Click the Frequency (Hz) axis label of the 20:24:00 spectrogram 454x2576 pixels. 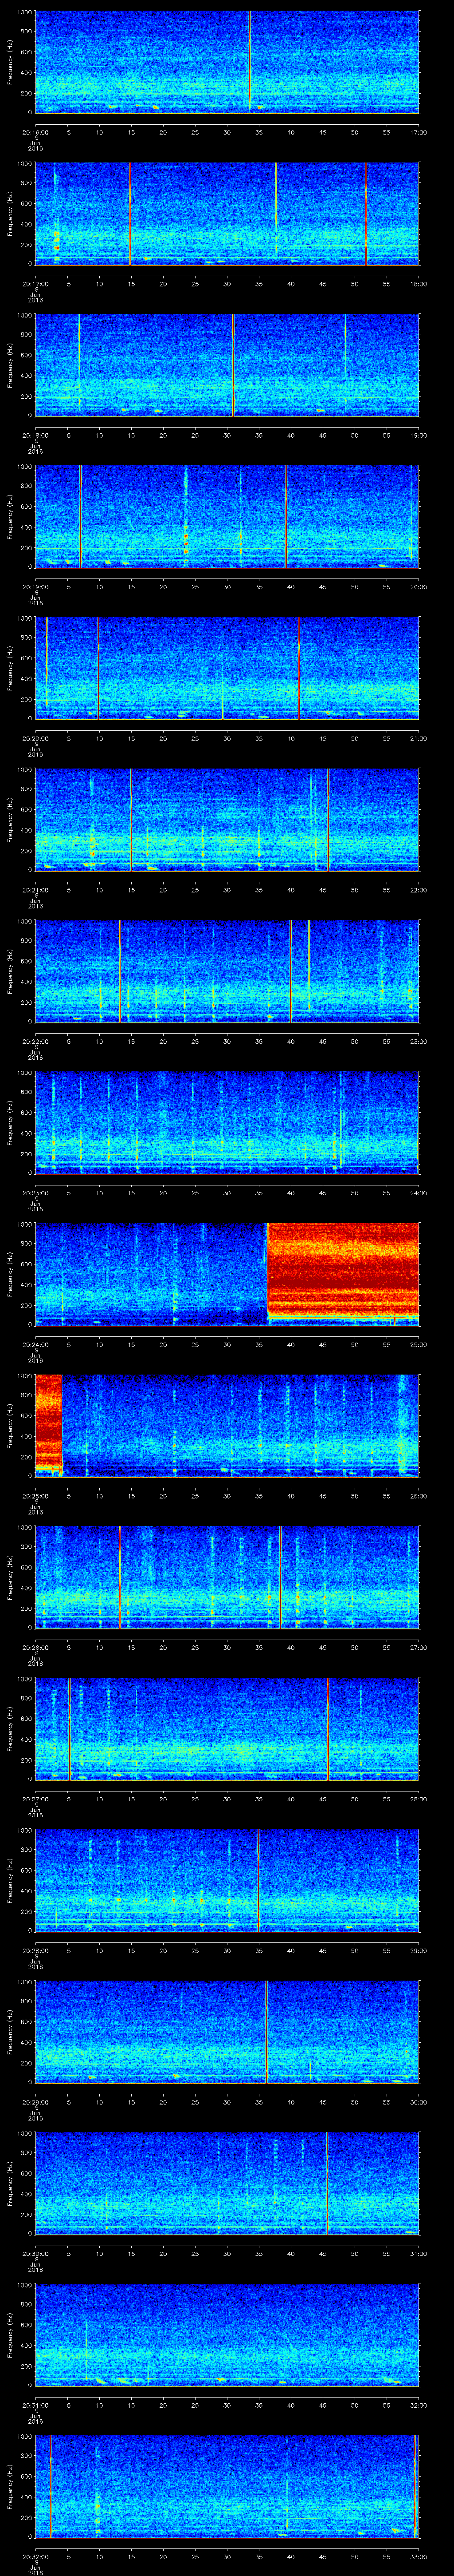[10, 1274]
